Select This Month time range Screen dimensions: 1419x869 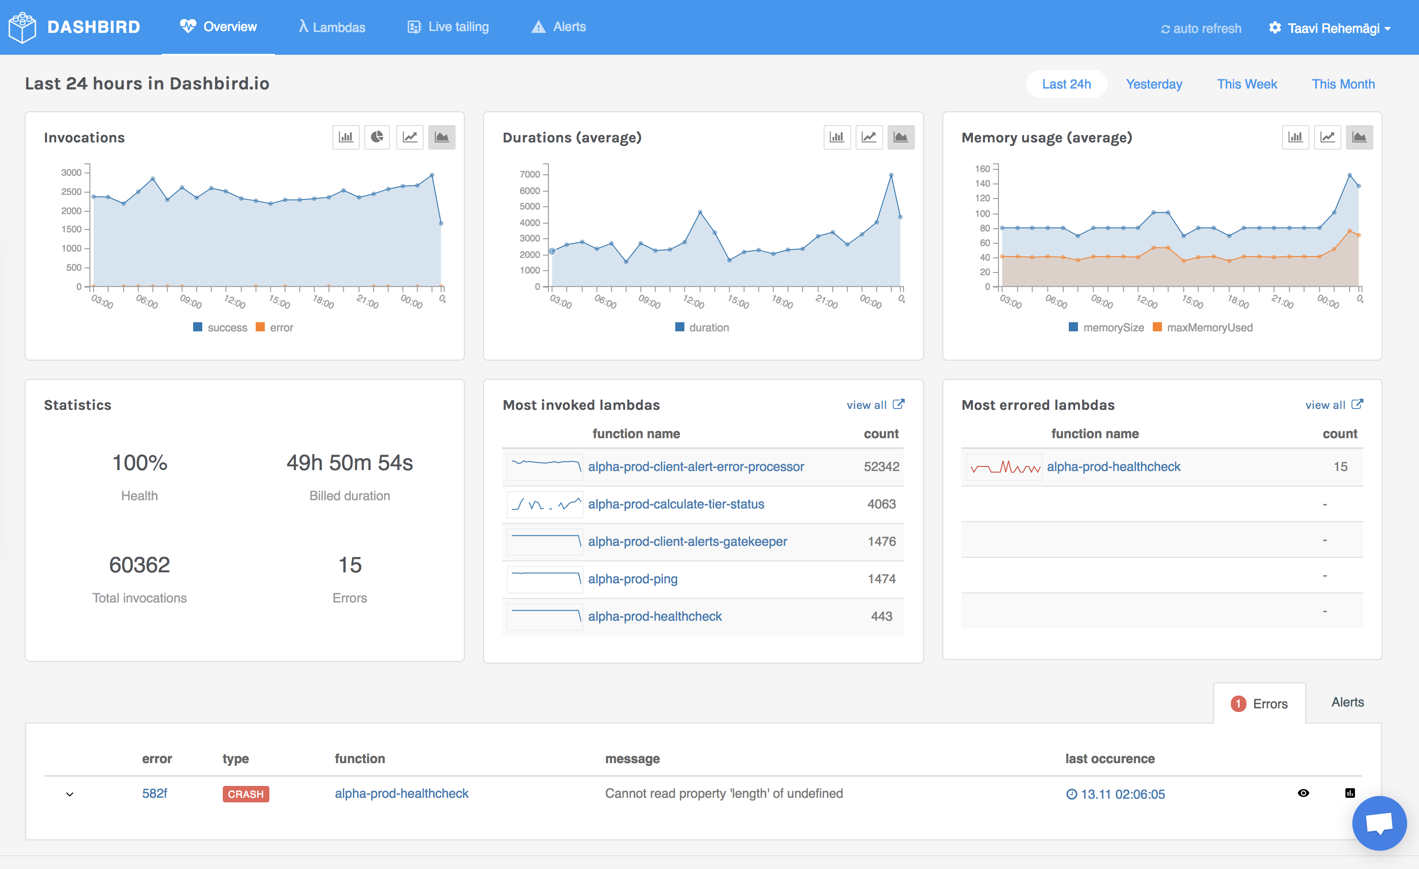[x=1343, y=84]
